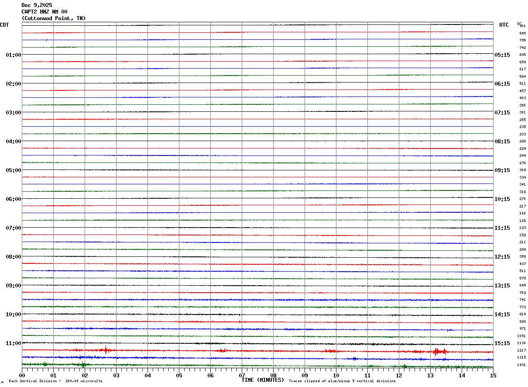
Task: Click the '13:15' UTC time label
Action: pyautogui.click(x=502, y=286)
